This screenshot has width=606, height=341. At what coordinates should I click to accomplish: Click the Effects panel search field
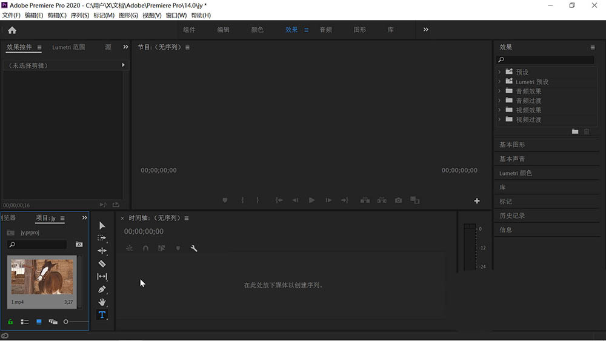click(545, 59)
